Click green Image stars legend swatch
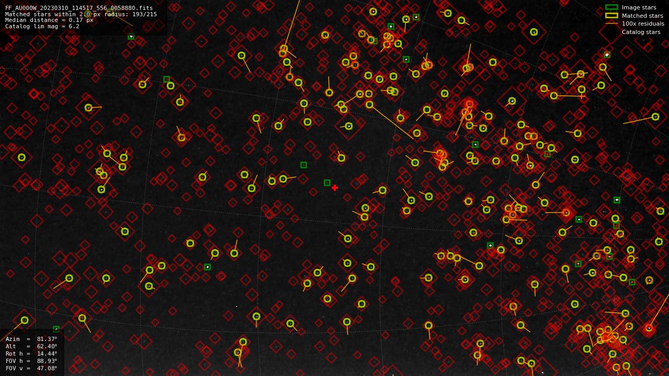Image resolution: width=669 pixels, height=376 pixels. point(611,7)
